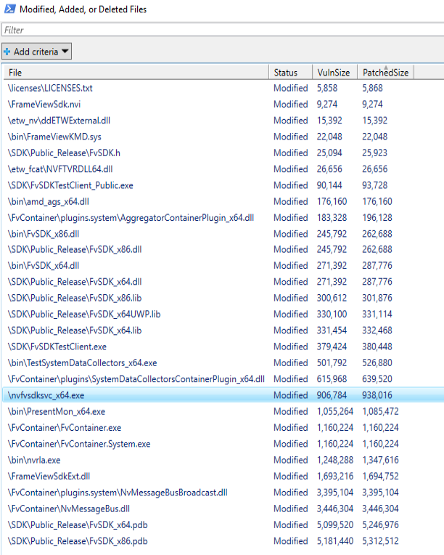Select FvSDK_x64.pdb row
The width and height of the screenshot is (444, 555).
pyautogui.click(x=223, y=525)
